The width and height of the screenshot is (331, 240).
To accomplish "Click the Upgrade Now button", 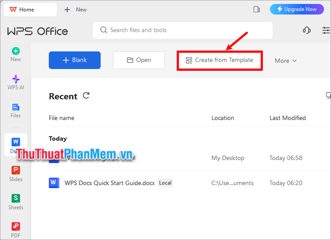I will click(x=297, y=9).
